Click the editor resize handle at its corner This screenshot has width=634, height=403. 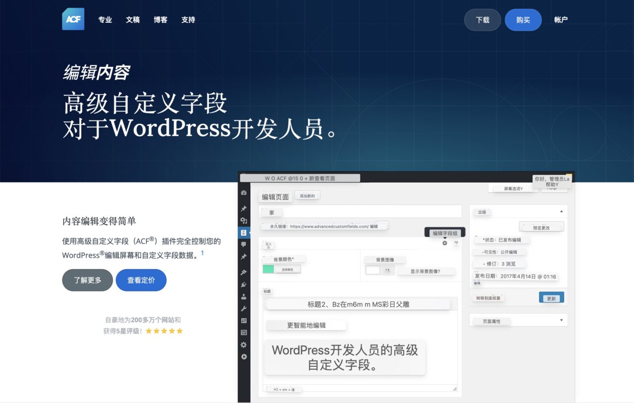point(455,389)
